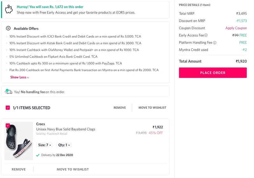Viewport: 254px width, 178px height.
Task: Open the Size 7 dropdown
Action: pos(44,145)
